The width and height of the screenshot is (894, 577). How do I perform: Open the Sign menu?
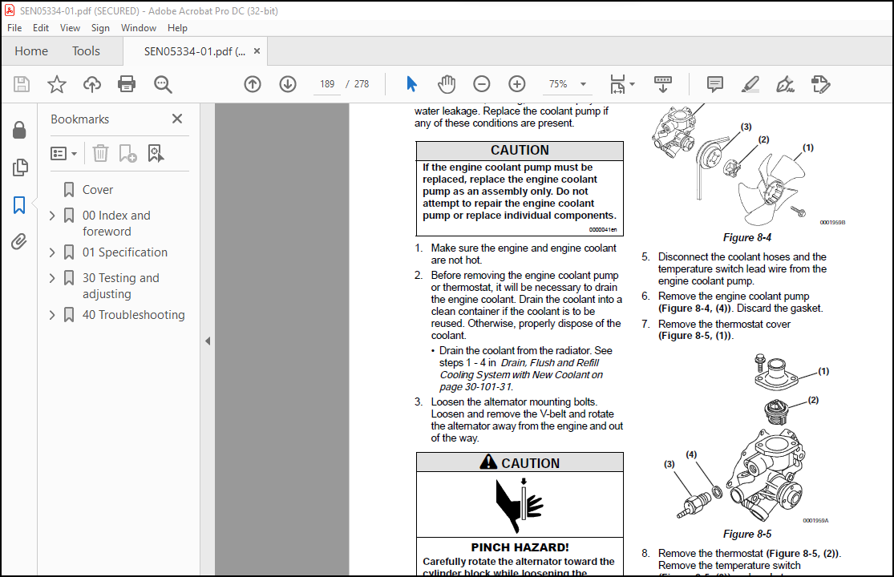pyautogui.click(x=100, y=28)
